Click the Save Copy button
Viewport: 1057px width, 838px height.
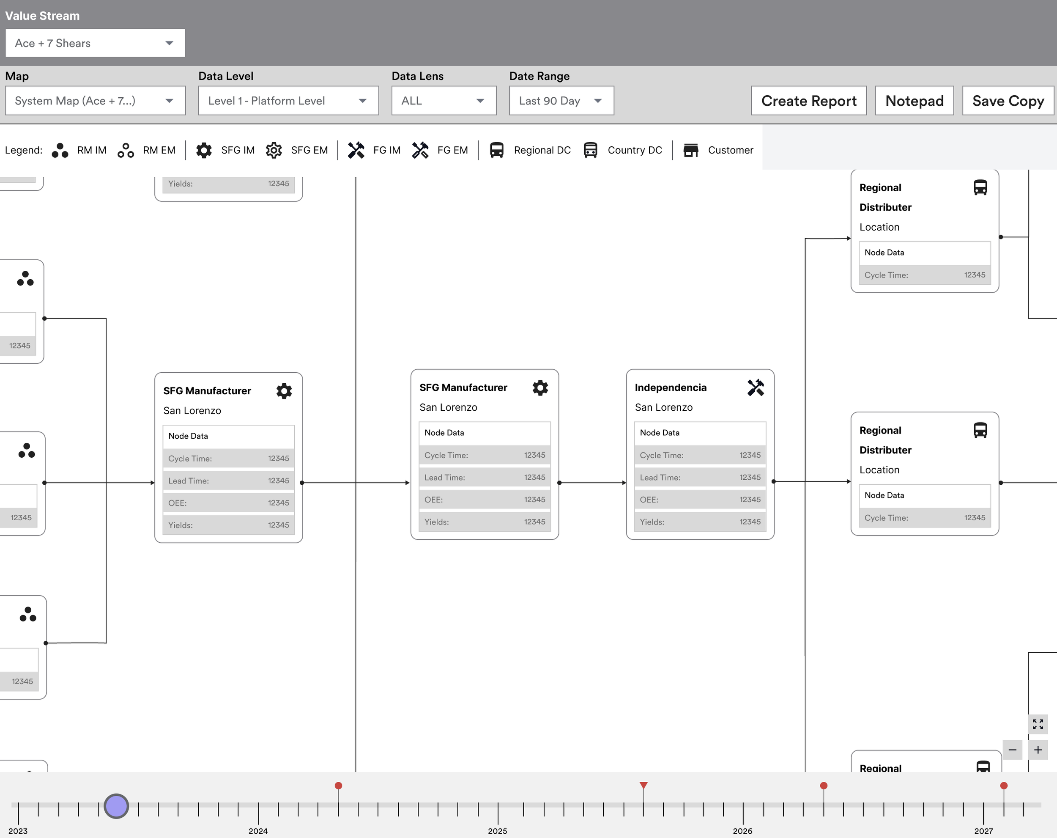[1008, 101]
